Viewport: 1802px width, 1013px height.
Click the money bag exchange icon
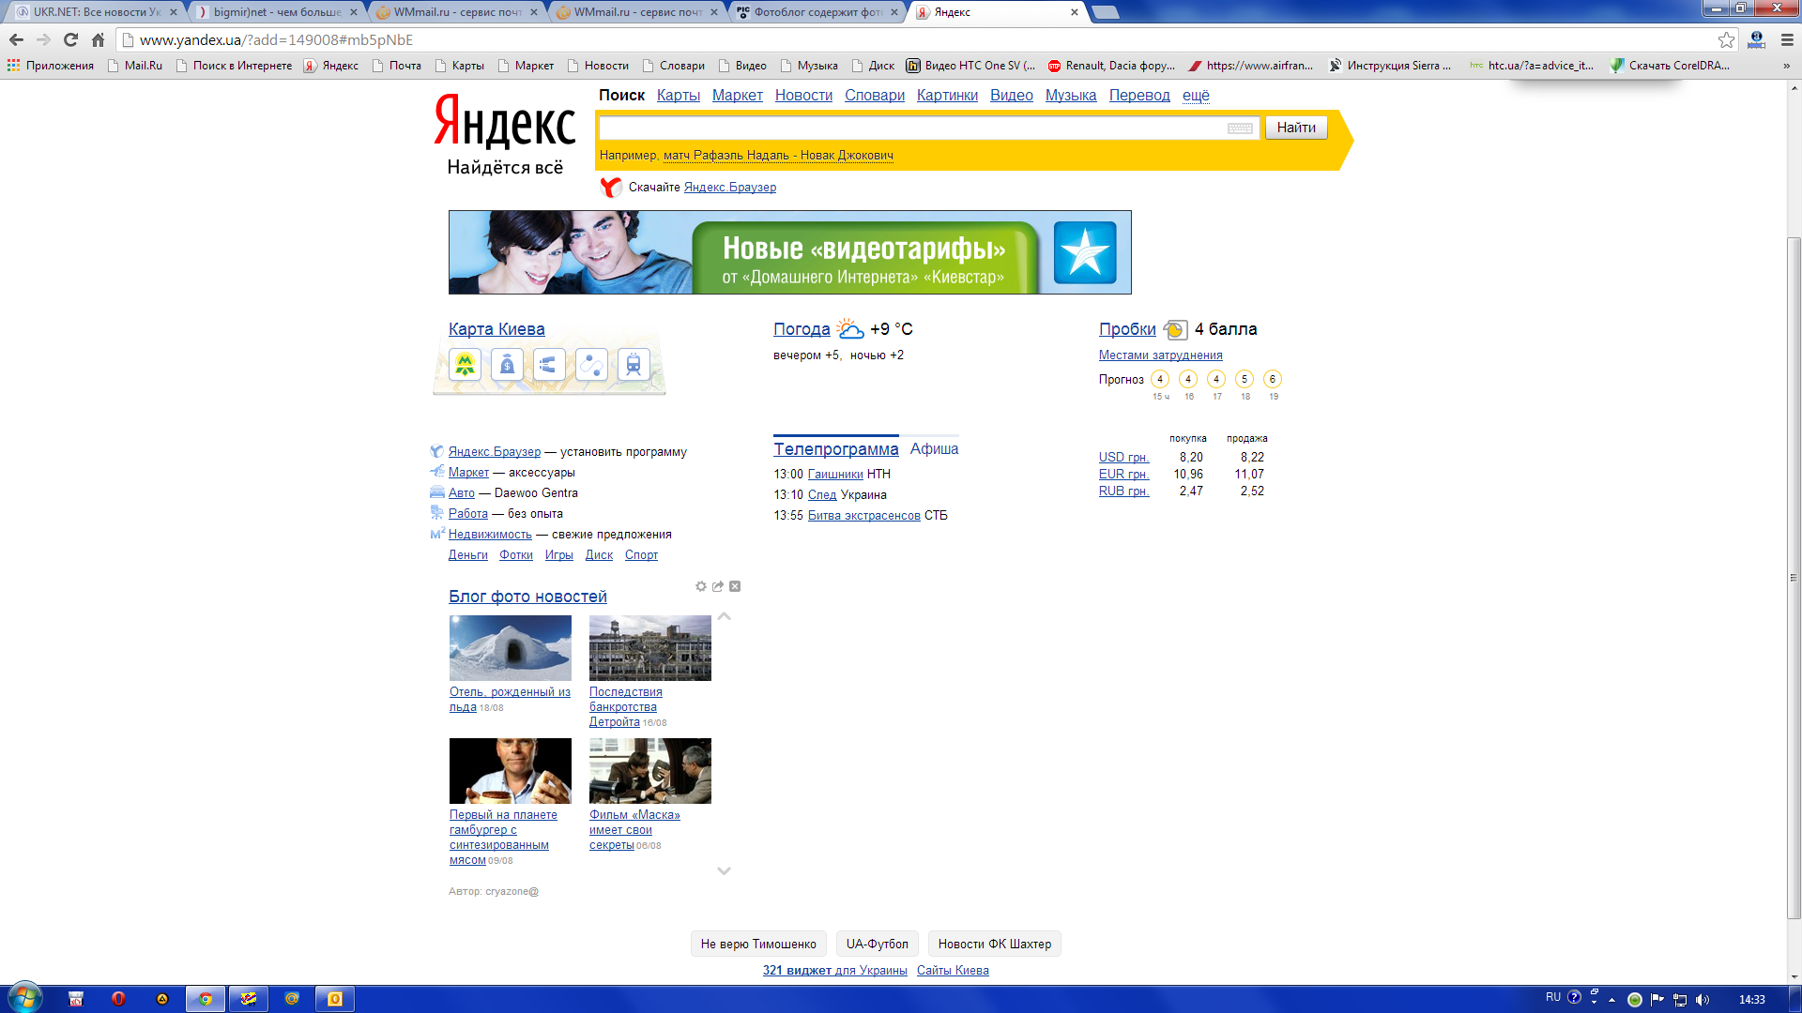(x=507, y=364)
